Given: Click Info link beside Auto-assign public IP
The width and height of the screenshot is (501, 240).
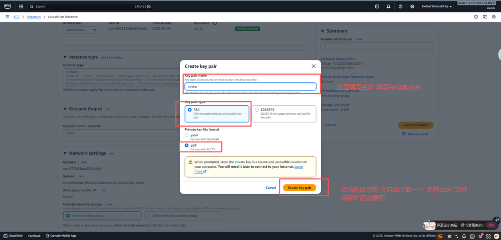Looking at the screenshot, I should pos(103,190).
